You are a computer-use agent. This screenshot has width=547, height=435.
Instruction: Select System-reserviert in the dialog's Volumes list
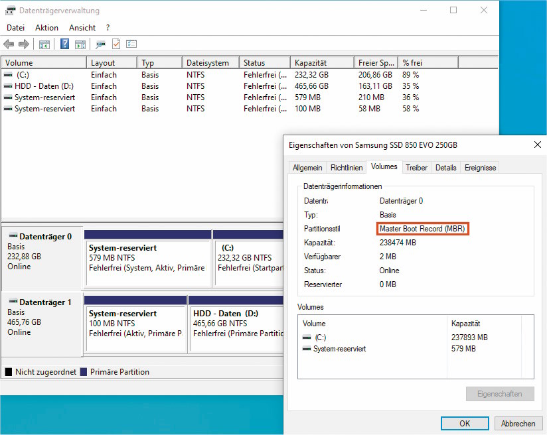click(x=339, y=349)
